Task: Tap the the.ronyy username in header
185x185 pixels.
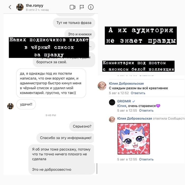Action: [35, 6]
